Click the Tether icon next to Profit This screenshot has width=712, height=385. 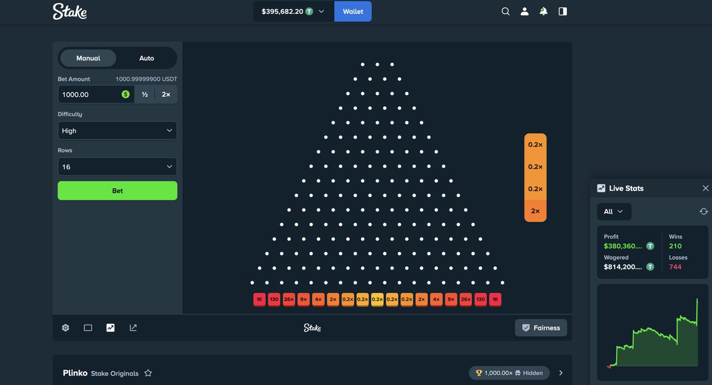point(650,246)
